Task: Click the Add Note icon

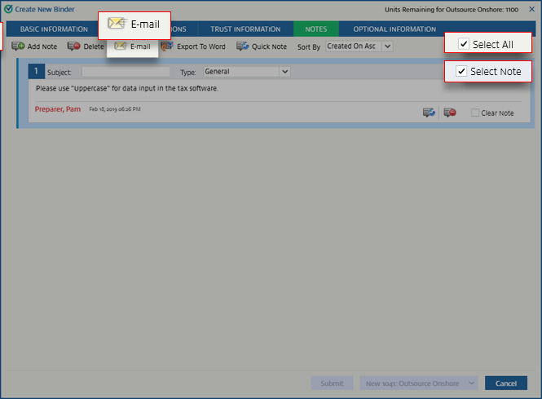Action: coord(18,46)
